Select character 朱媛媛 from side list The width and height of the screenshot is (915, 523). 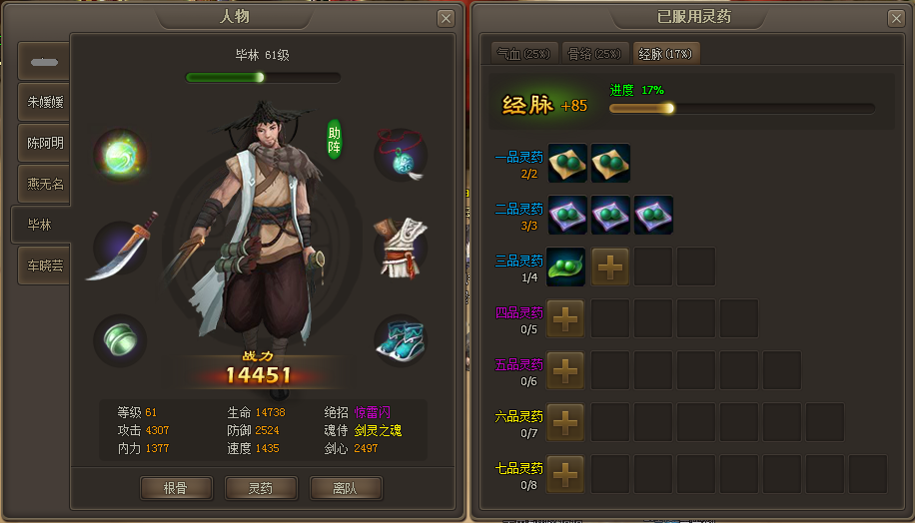[x=44, y=102]
